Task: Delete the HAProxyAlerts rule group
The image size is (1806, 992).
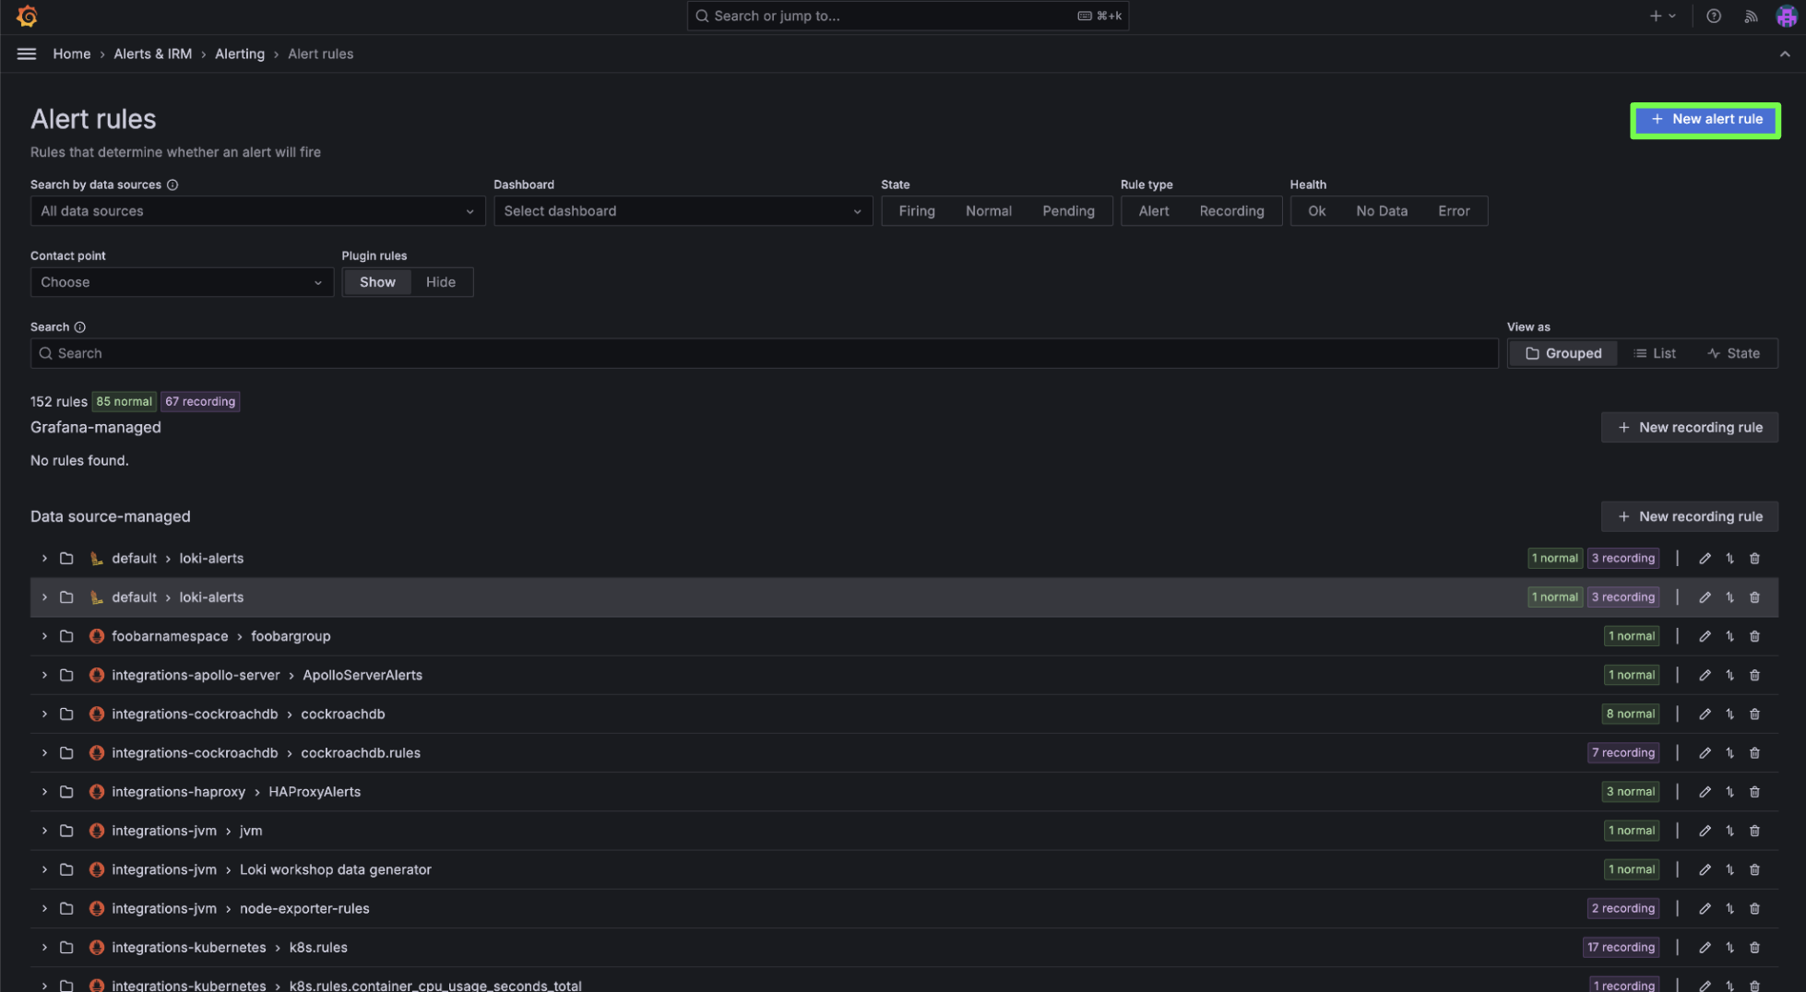Action: pyautogui.click(x=1754, y=792)
